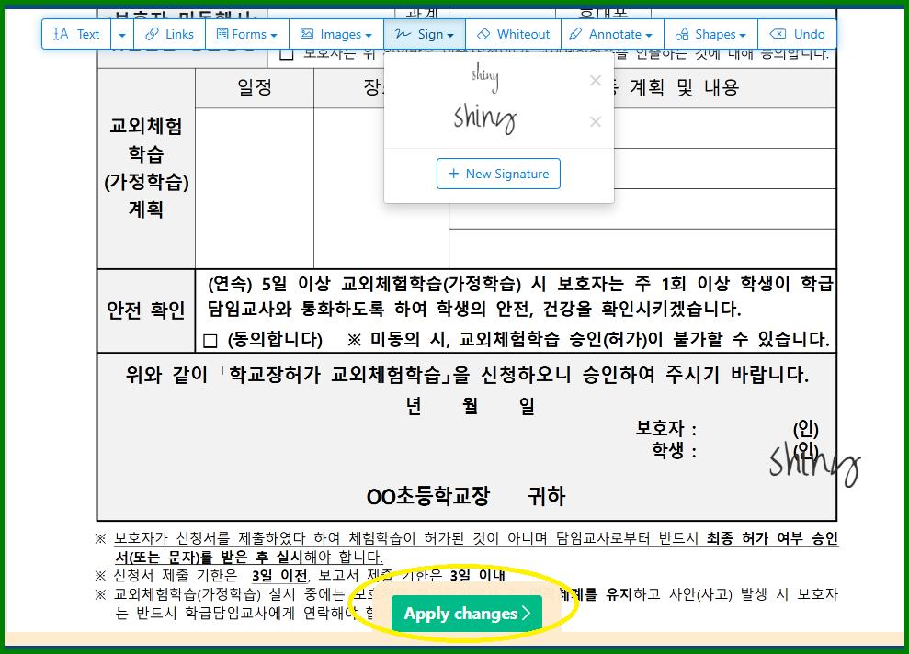Select the Text tool
This screenshot has height=654, width=909.
(77, 34)
